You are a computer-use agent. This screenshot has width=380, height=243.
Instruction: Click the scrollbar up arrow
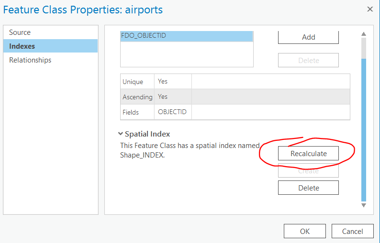coord(363,34)
